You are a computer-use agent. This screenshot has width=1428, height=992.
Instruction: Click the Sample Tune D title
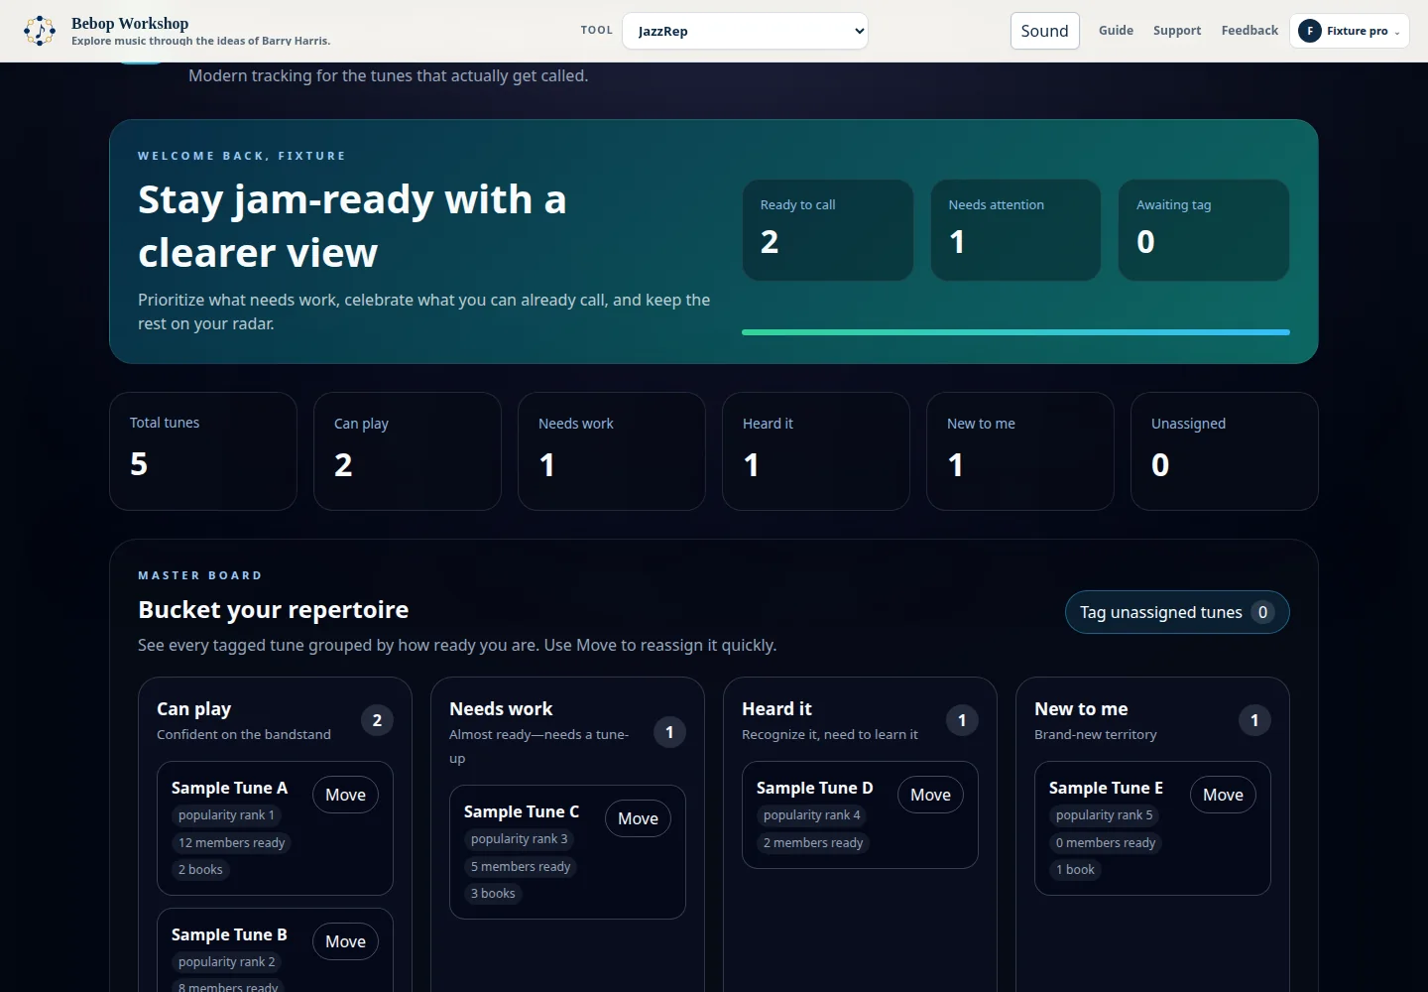coord(814,788)
